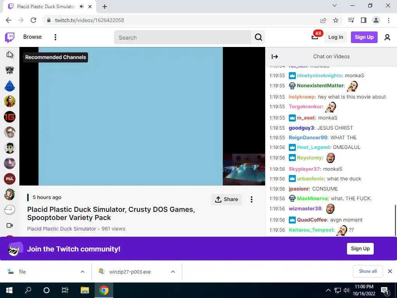Open notifications inbox with 48 badge
The height and width of the screenshot is (298, 397).
tap(315, 37)
